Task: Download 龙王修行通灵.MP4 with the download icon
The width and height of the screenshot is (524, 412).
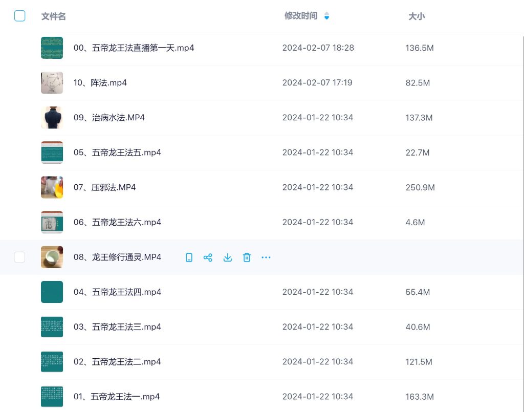Action: [x=227, y=257]
